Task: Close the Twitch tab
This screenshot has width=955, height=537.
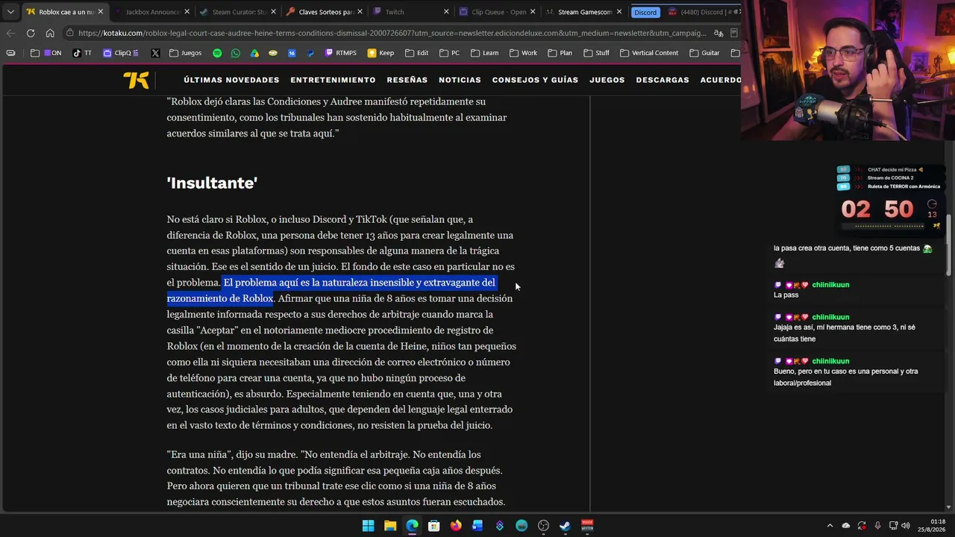Action: coord(446,12)
